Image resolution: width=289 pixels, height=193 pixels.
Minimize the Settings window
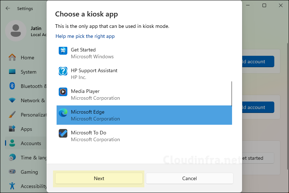248,5
